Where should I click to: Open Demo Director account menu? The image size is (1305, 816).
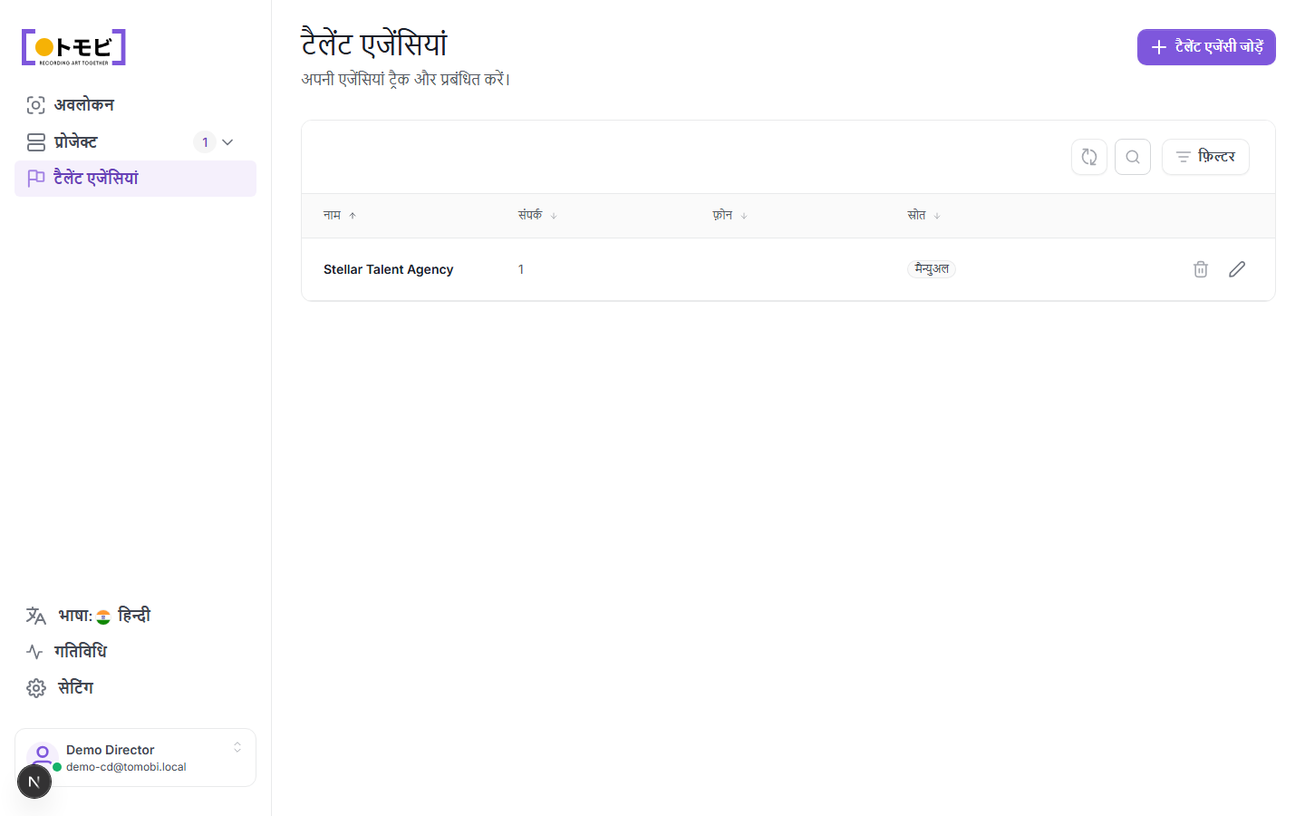135,758
